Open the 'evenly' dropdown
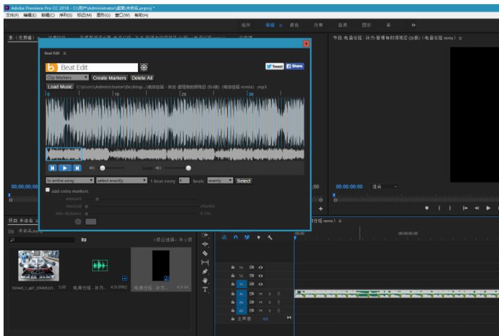 pos(220,181)
